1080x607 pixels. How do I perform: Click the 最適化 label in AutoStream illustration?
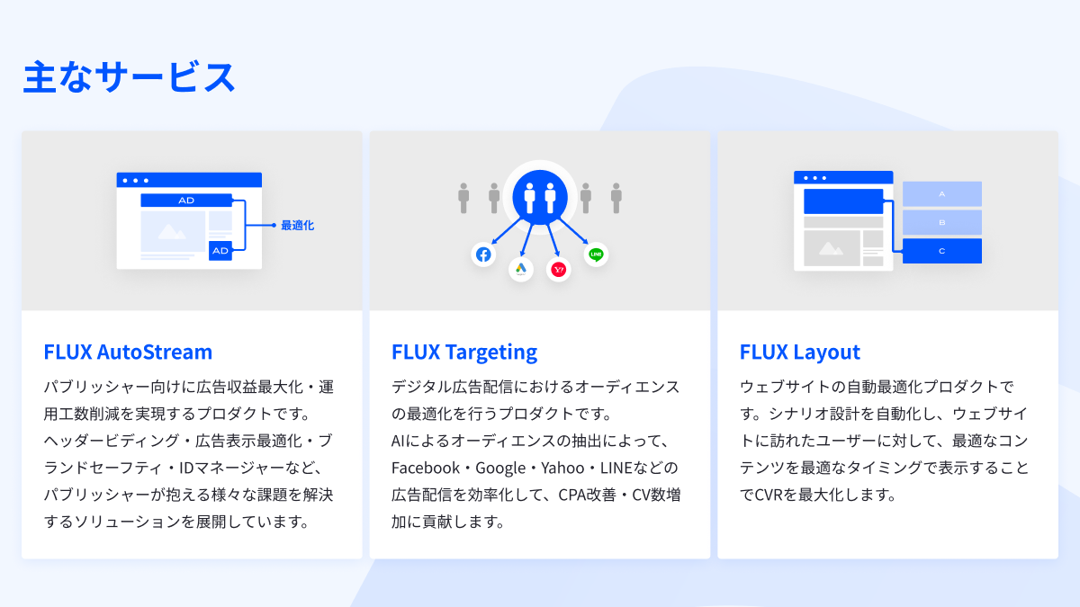pyautogui.click(x=298, y=225)
